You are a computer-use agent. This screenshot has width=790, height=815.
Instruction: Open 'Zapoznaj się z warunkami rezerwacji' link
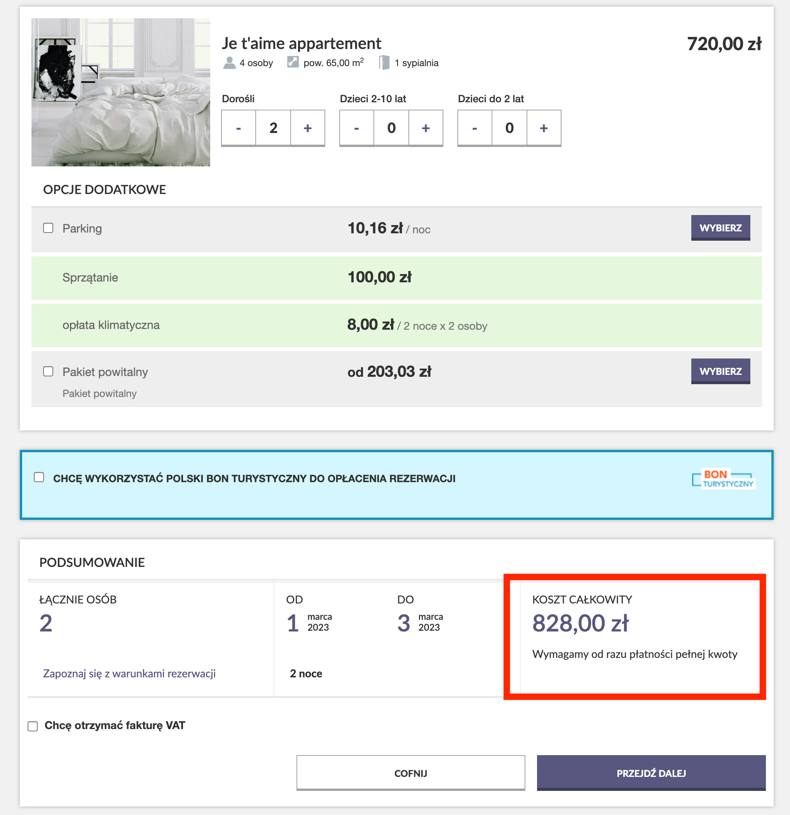128,673
